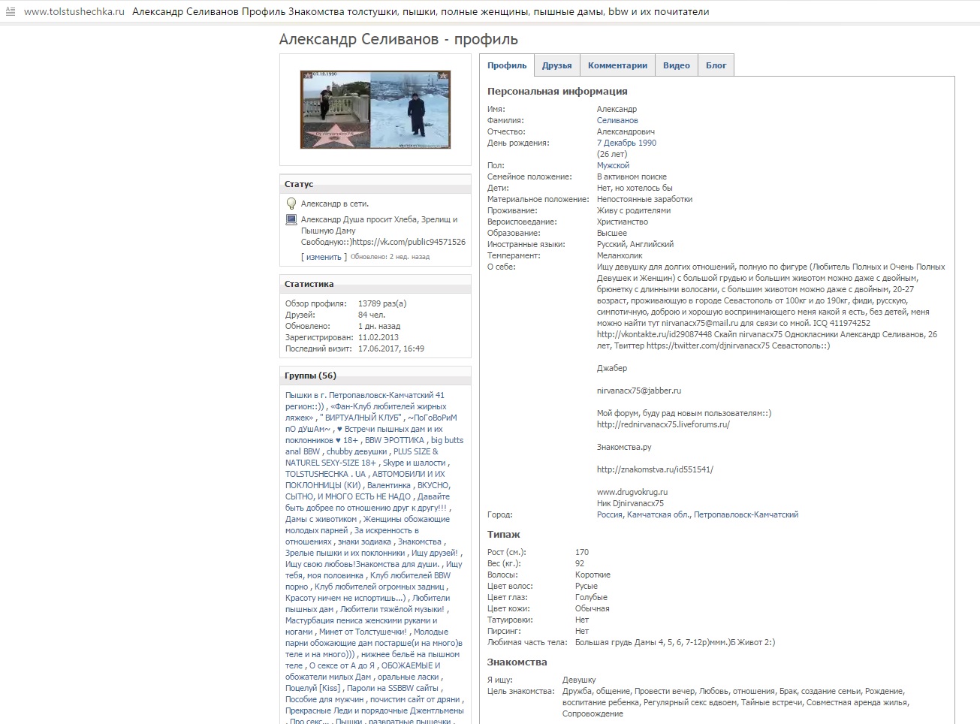This screenshot has width=980, height=724.
Task: Open the Минет от Толстушечки! group link
Action: (363, 632)
